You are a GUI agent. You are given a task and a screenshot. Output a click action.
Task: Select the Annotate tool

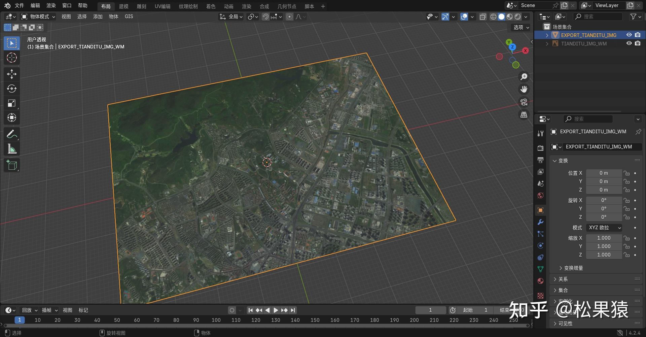click(12, 134)
